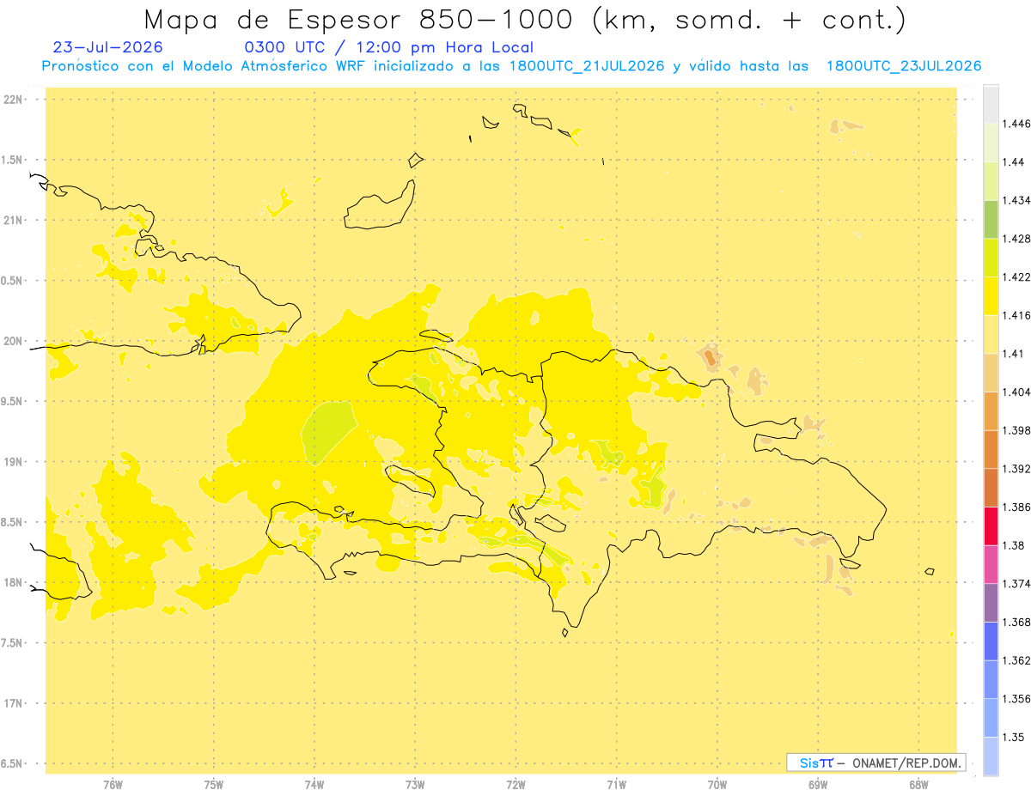This screenshot has width=1031, height=796.
Task: Click the '0300 UTC / 12:00 pm Hora Local' time
Action: [389, 47]
